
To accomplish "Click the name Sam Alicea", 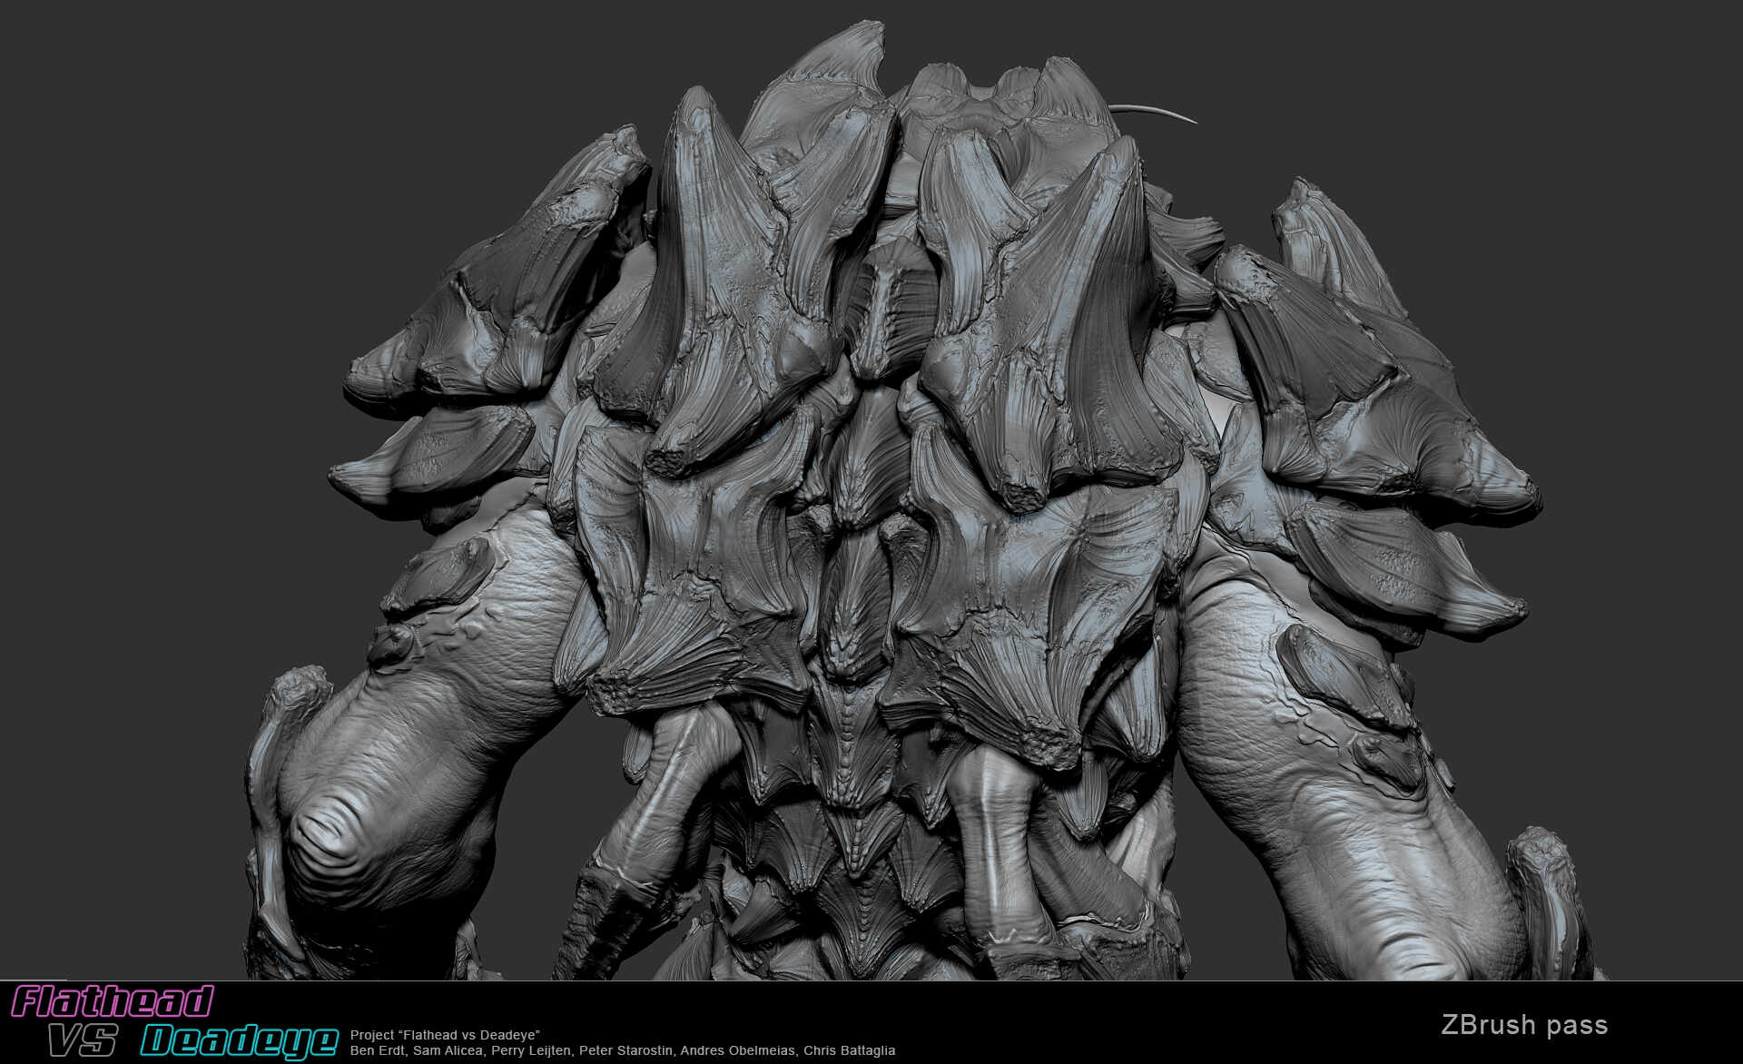I will click(448, 1050).
